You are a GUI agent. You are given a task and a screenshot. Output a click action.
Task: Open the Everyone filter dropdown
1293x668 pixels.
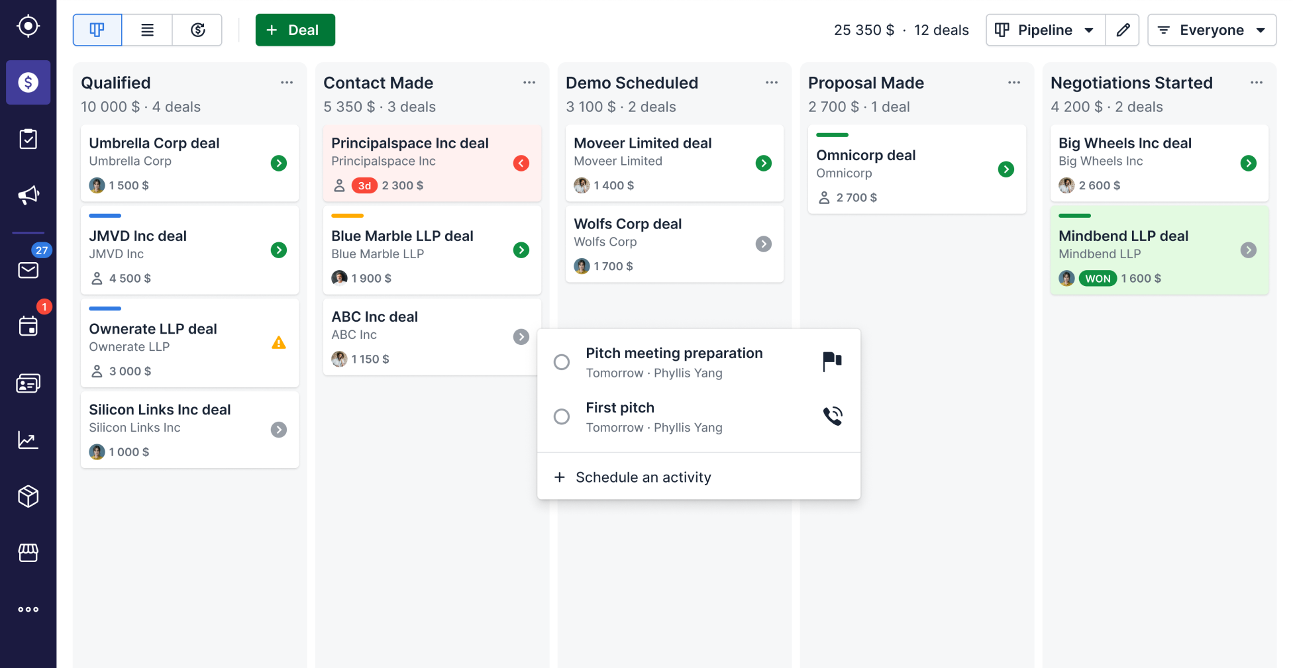coord(1212,30)
